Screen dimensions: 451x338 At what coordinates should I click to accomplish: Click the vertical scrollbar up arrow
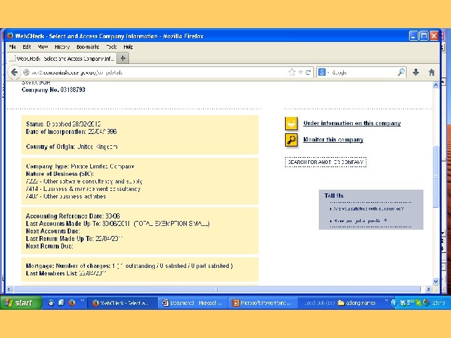pyautogui.click(x=435, y=85)
